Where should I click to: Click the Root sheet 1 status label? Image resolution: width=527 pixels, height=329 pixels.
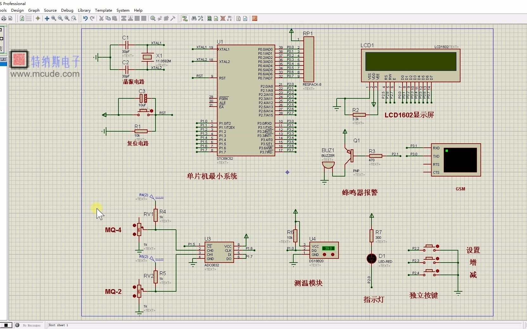click(58, 325)
